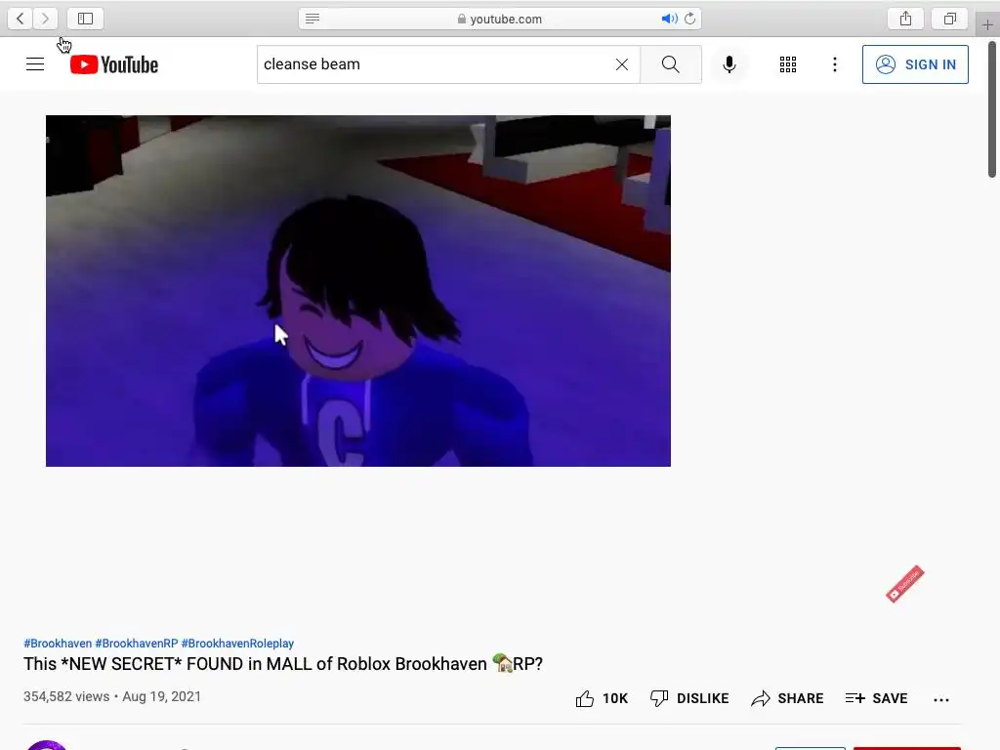Screen dimensions: 1000x750
Task: Click the page vertical scrollbar
Action: pyautogui.click(x=992, y=109)
